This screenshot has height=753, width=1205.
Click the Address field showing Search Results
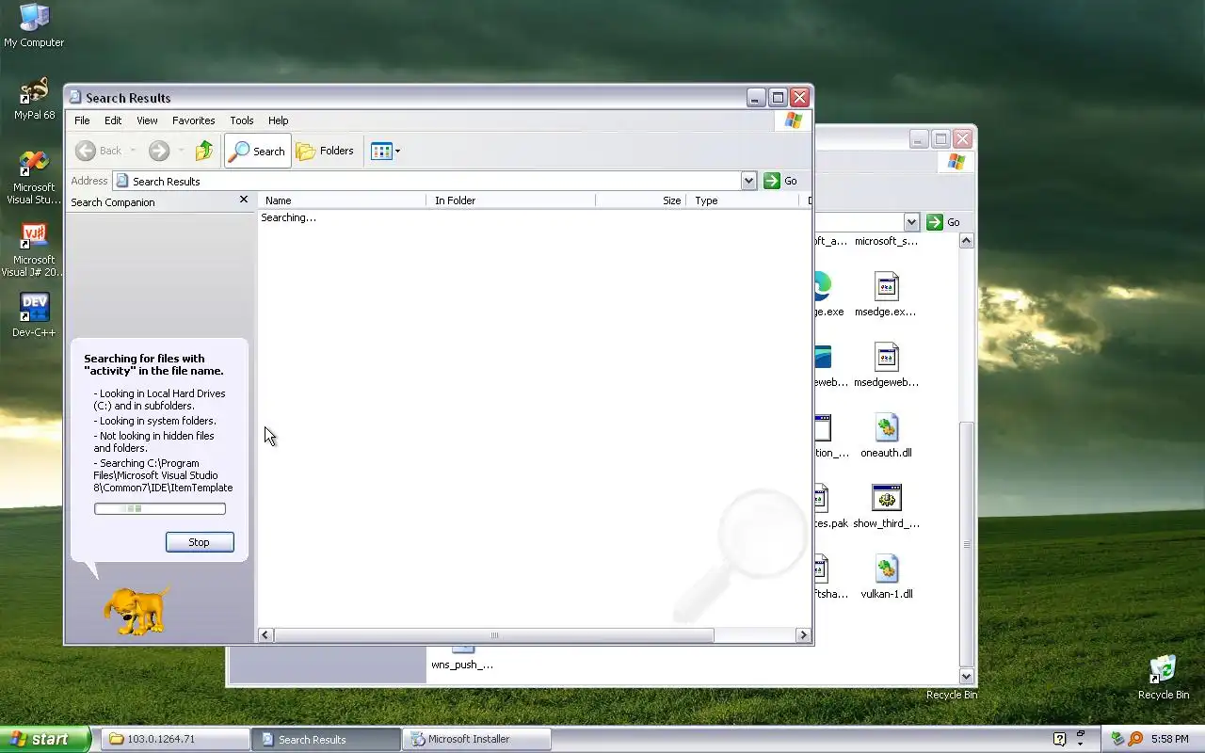coord(427,181)
